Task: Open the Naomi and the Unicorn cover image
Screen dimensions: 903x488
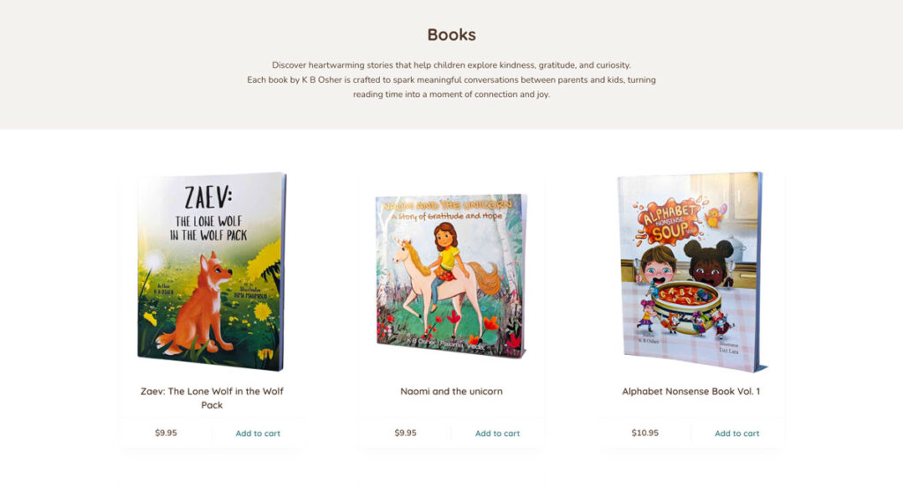Action: 451,276
